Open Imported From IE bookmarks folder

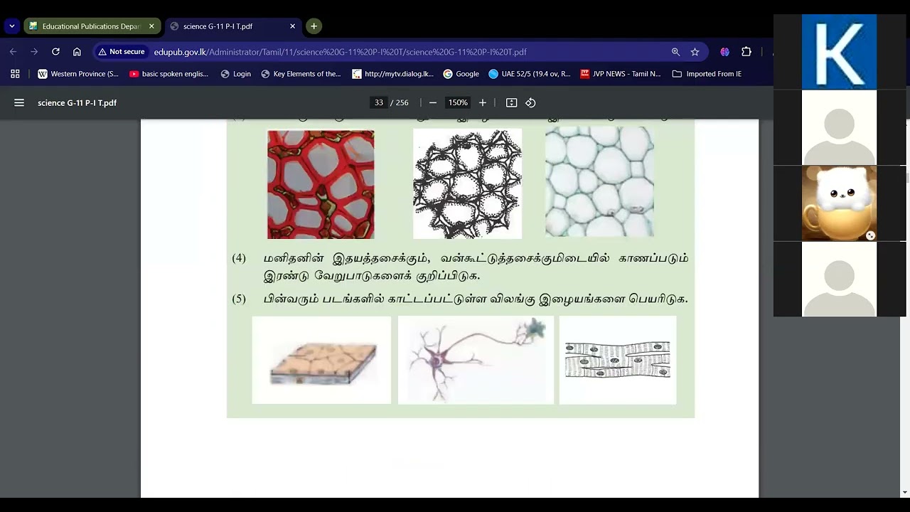click(x=707, y=74)
